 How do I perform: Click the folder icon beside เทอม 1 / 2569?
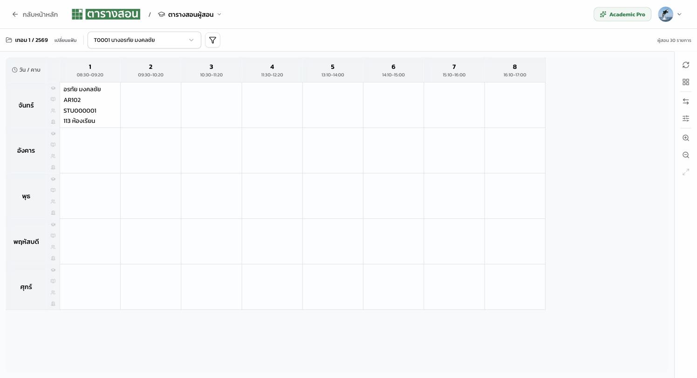9,40
